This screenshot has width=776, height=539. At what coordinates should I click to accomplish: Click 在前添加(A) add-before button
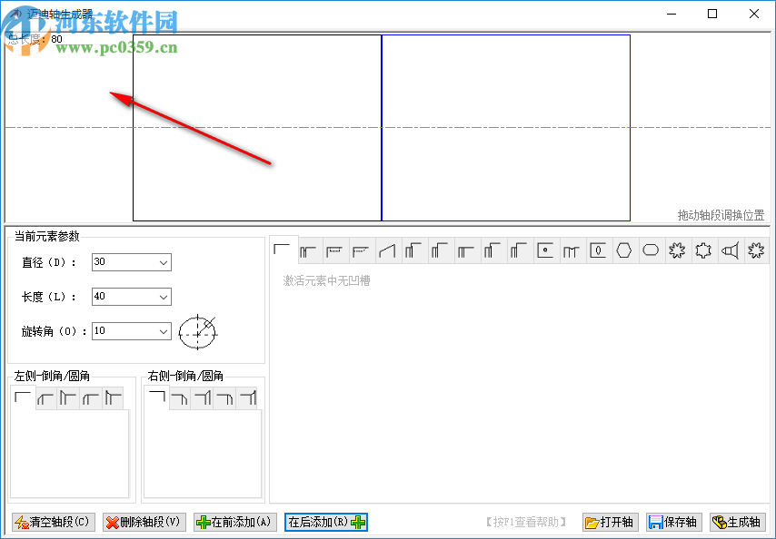click(x=235, y=522)
